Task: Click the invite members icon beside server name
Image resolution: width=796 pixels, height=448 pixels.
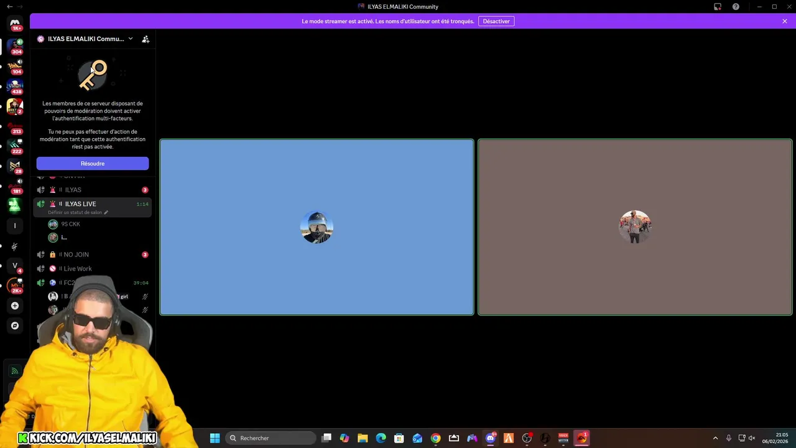Action: pyautogui.click(x=146, y=39)
